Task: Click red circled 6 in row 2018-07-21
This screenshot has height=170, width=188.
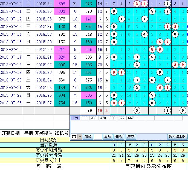Action: pos(160,88)
